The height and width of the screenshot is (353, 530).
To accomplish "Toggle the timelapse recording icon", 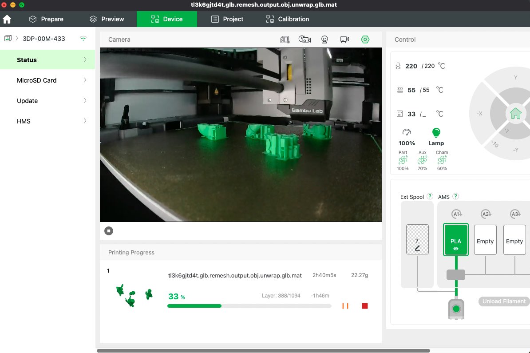I will tap(305, 40).
